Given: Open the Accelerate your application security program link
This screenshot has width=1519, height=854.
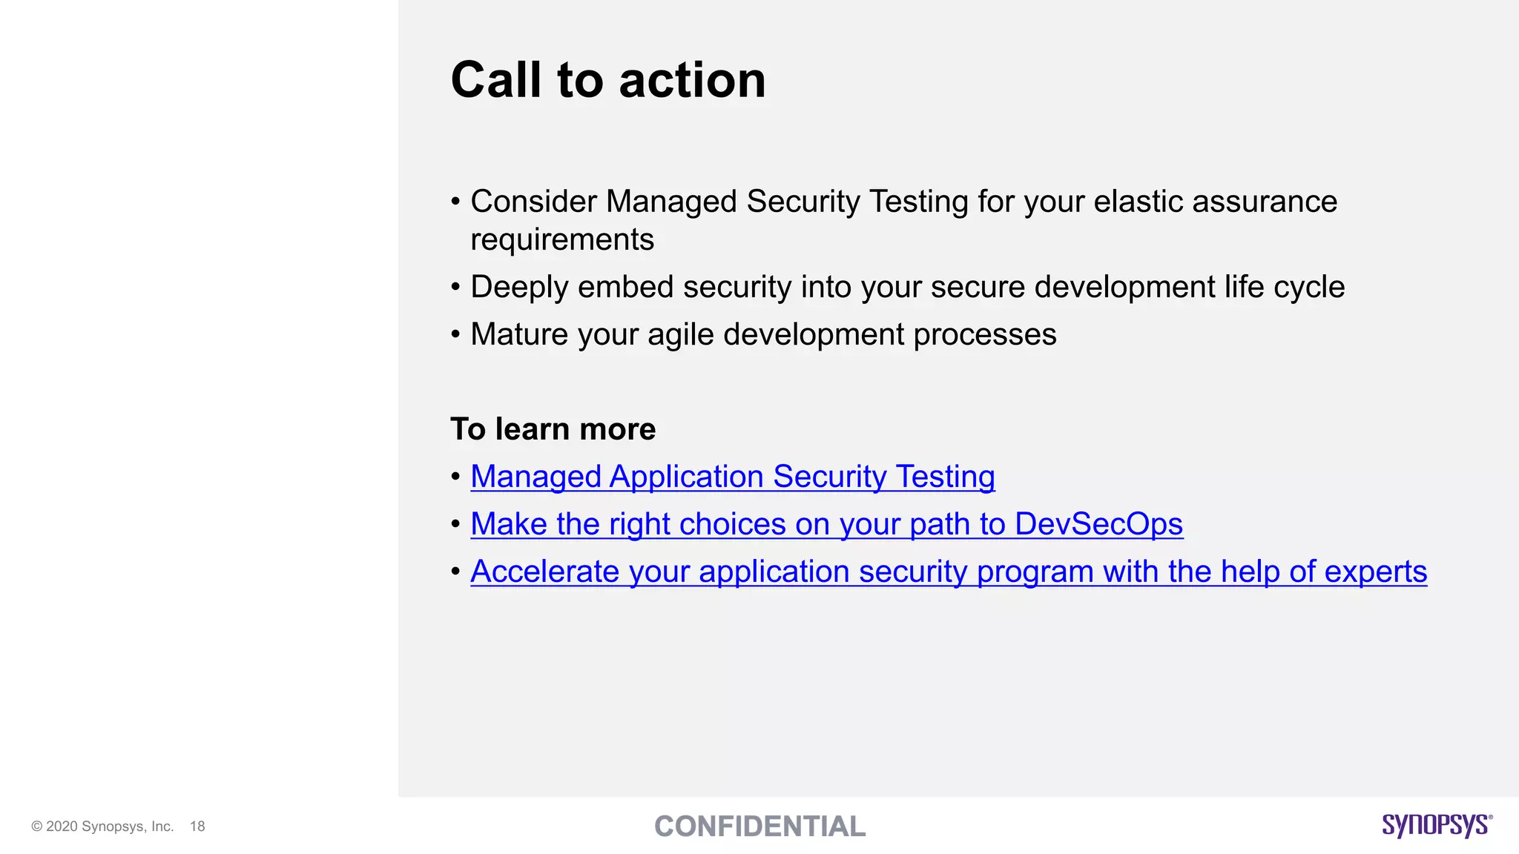Looking at the screenshot, I should [948, 572].
